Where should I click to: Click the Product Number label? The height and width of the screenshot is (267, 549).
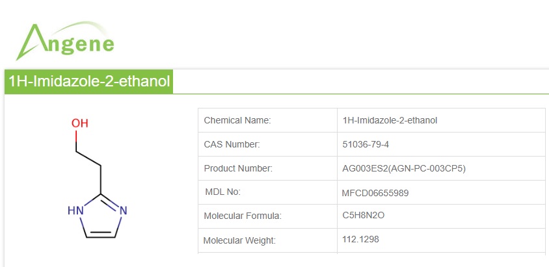pyautogui.click(x=238, y=168)
